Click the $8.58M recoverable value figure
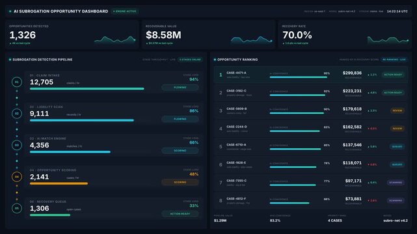 point(163,35)
